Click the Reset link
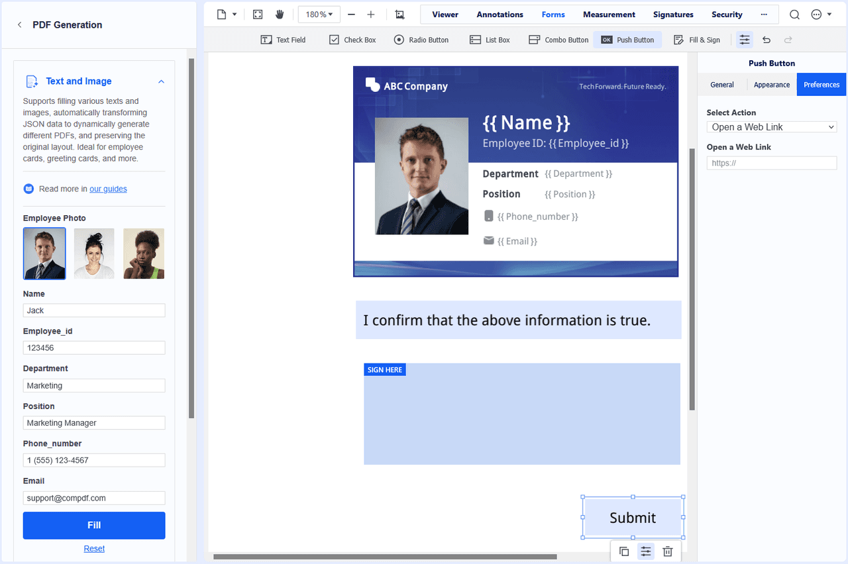Image resolution: width=848 pixels, height=564 pixels. 94,549
